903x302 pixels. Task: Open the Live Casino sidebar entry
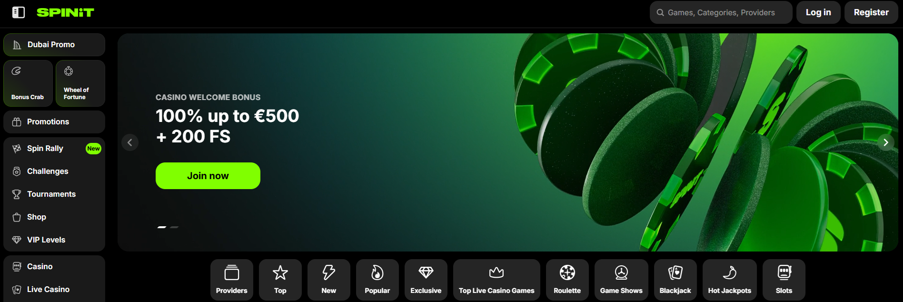(x=54, y=290)
